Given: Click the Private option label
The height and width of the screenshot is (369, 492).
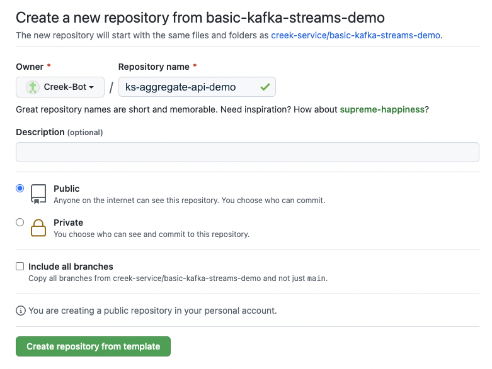Looking at the screenshot, I should pos(69,223).
